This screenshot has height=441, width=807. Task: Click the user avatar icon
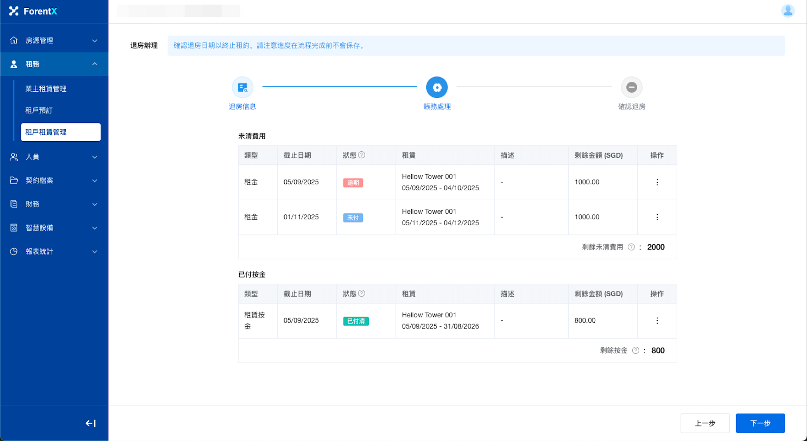(x=787, y=11)
